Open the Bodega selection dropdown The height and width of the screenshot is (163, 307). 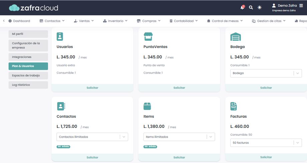tap(266, 73)
